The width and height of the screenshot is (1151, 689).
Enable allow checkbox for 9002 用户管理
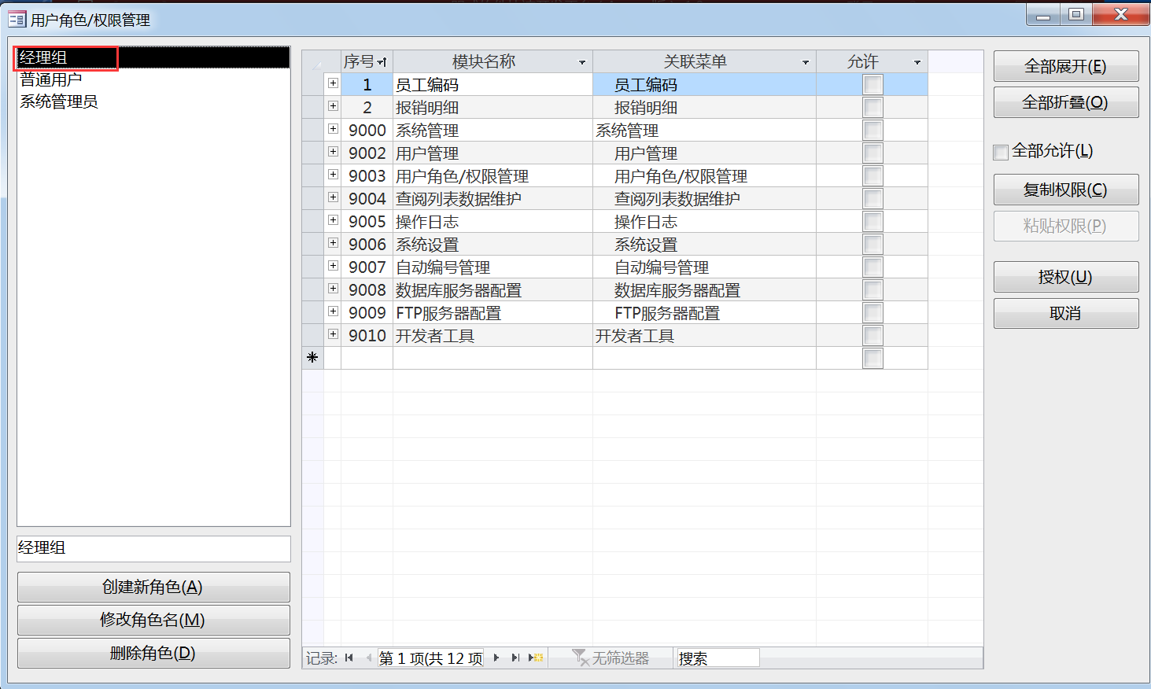coord(872,153)
